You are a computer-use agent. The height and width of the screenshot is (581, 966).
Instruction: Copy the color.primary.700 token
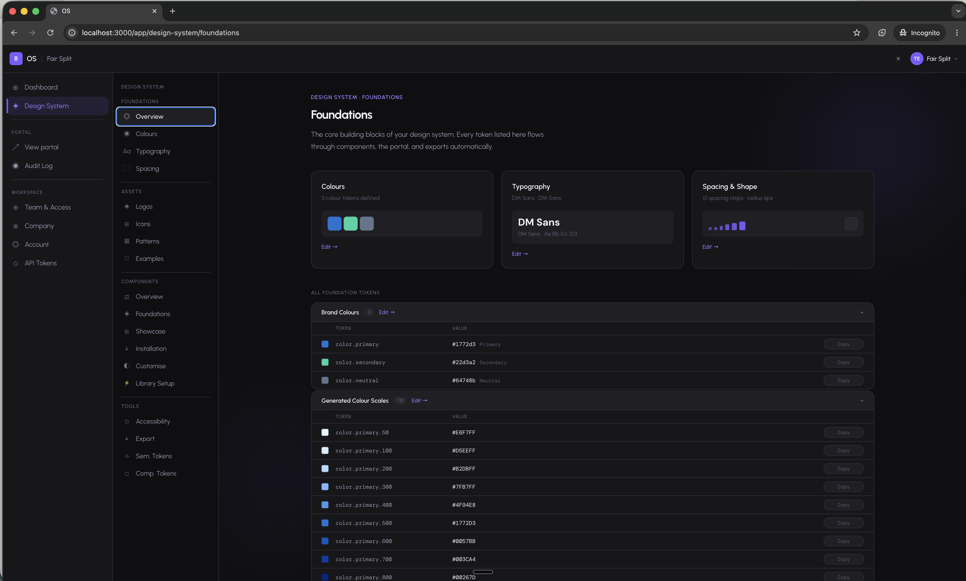click(843, 559)
